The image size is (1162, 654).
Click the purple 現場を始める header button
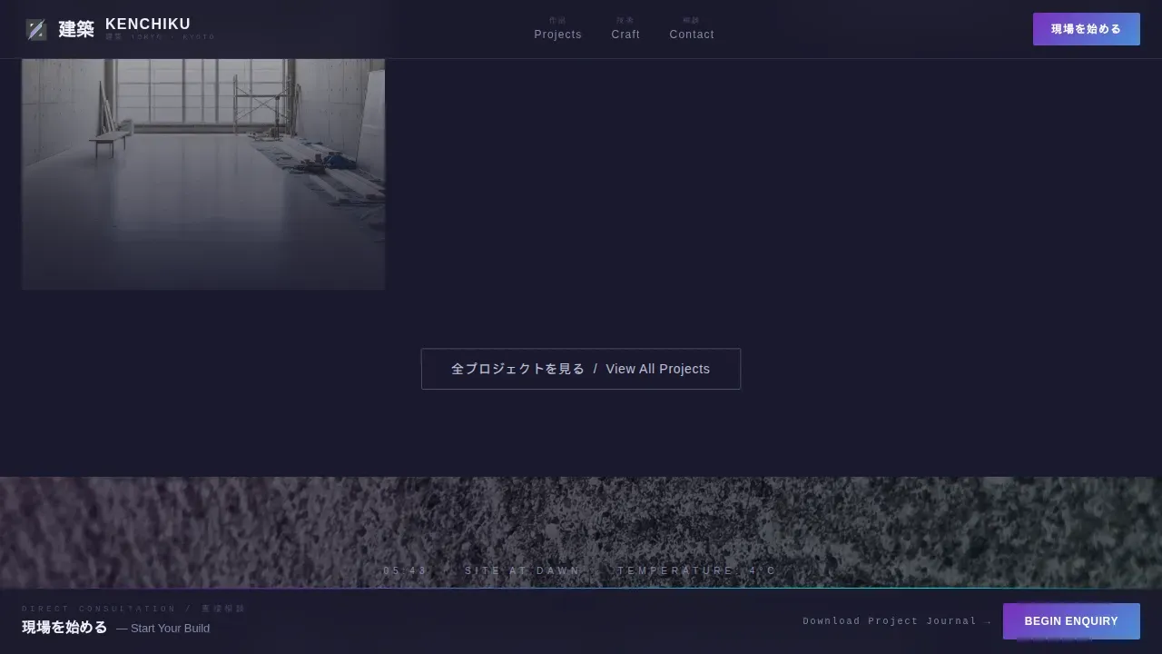1086,29
